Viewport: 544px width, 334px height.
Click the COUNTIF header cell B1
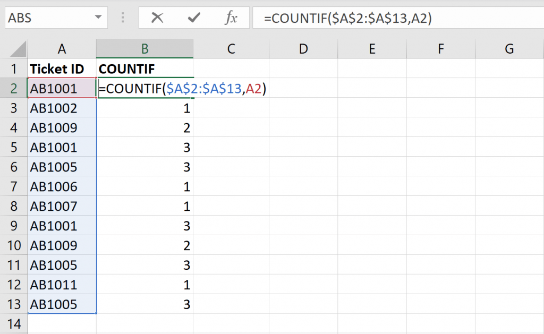tap(144, 68)
